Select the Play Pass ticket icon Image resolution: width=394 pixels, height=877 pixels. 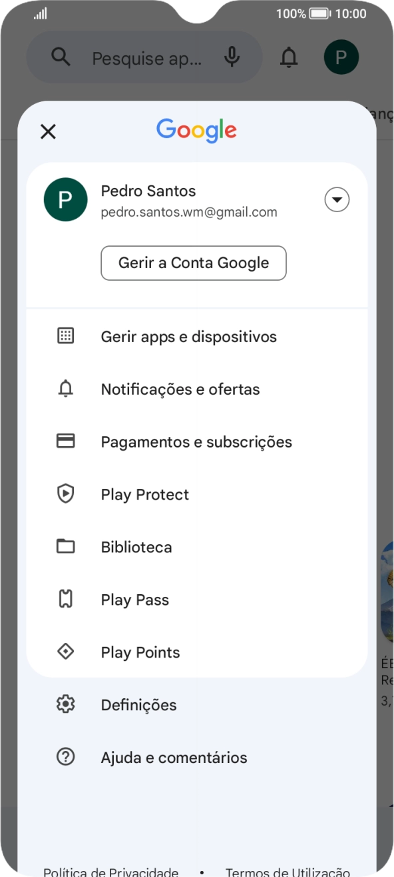(x=65, y=598)
